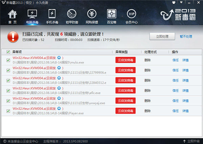
Task: Click the 异常类型 column header
Action: point(121,52)
